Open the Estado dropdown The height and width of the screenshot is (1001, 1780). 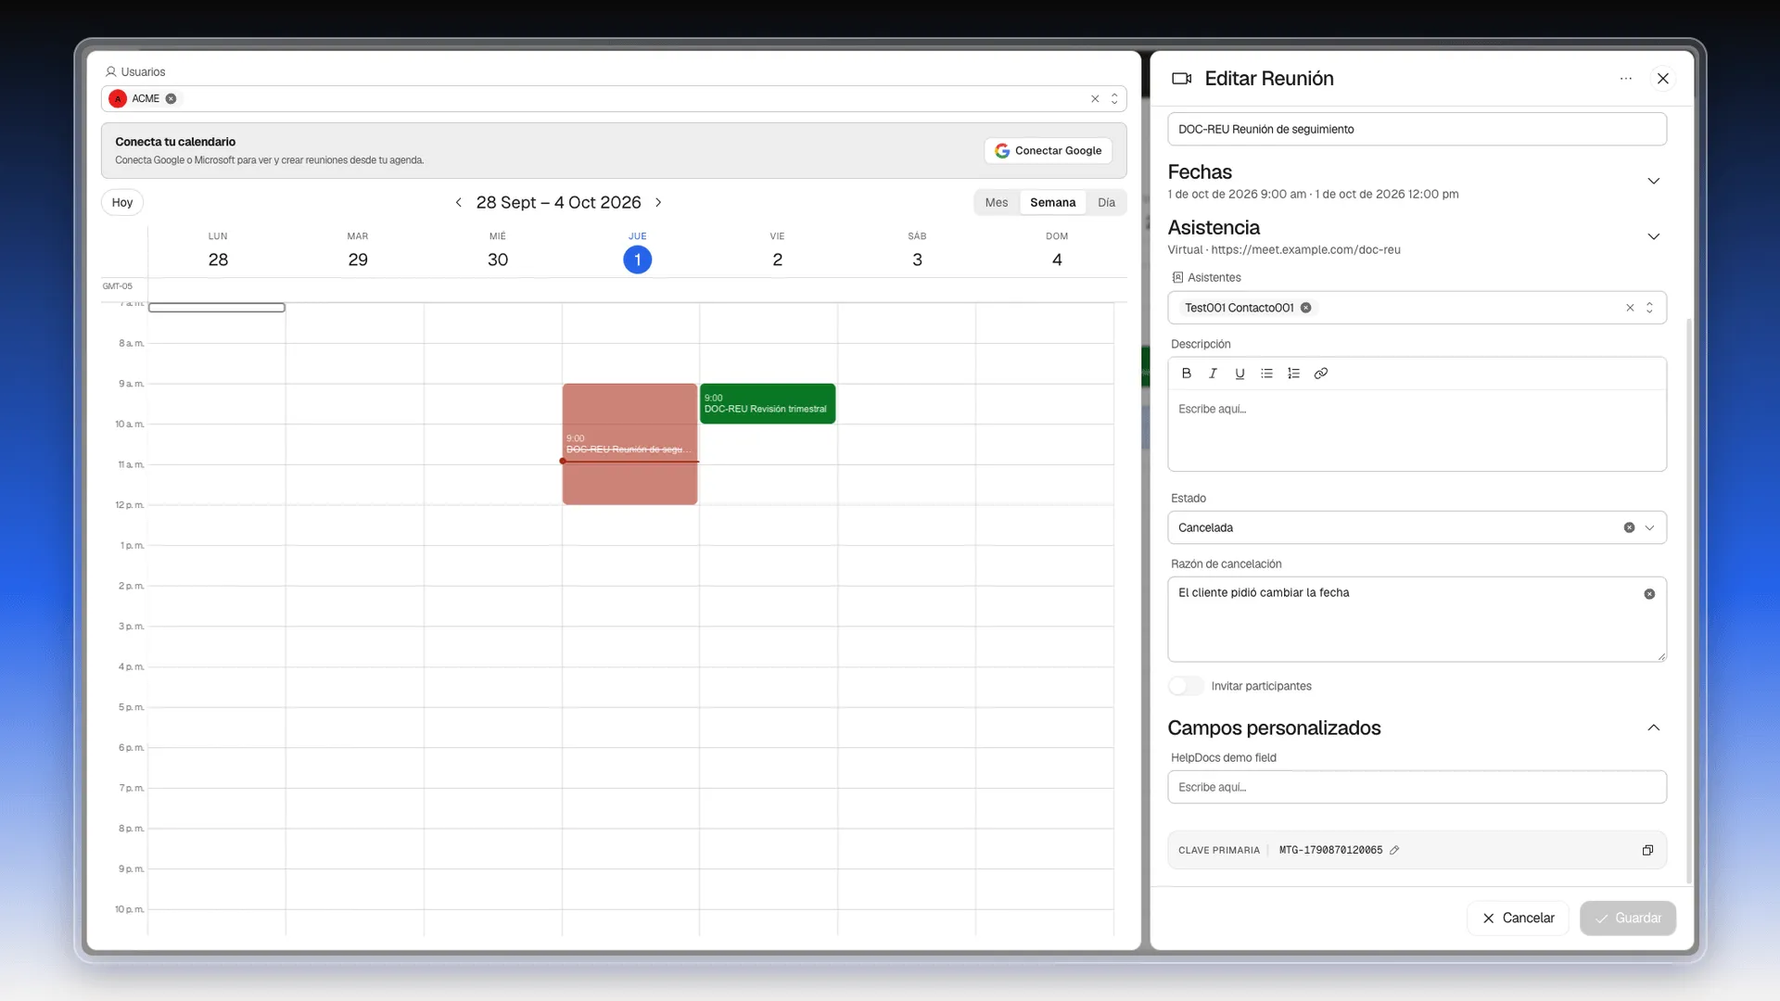pos(1417,527)
